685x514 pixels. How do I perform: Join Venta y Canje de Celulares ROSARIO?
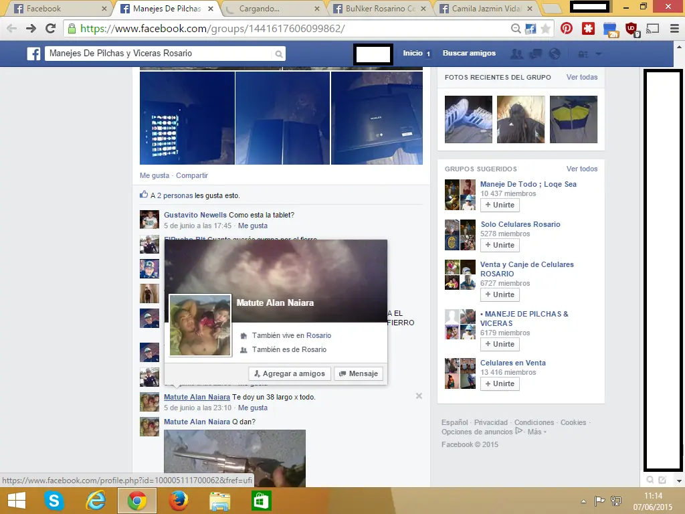tap(500, 294)
